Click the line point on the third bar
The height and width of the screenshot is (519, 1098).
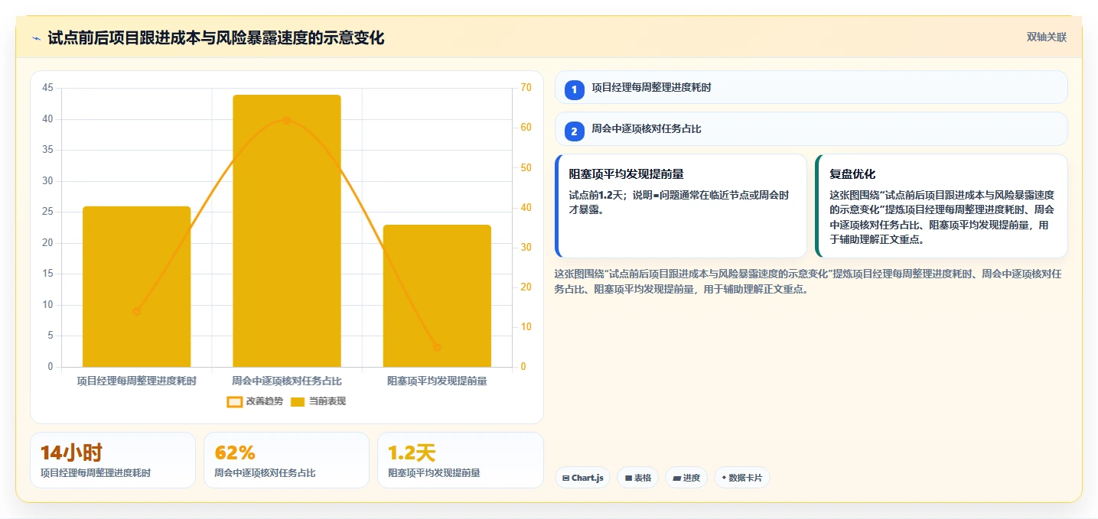coord(437,347)
